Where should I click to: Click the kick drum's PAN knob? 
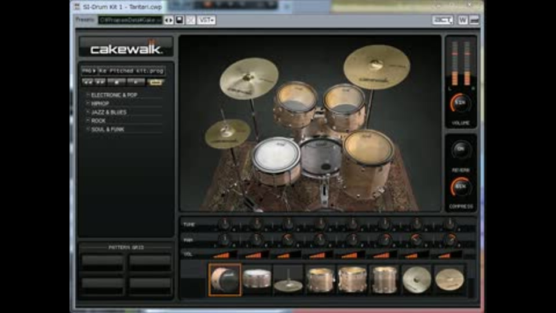click(x=224, y=240)
